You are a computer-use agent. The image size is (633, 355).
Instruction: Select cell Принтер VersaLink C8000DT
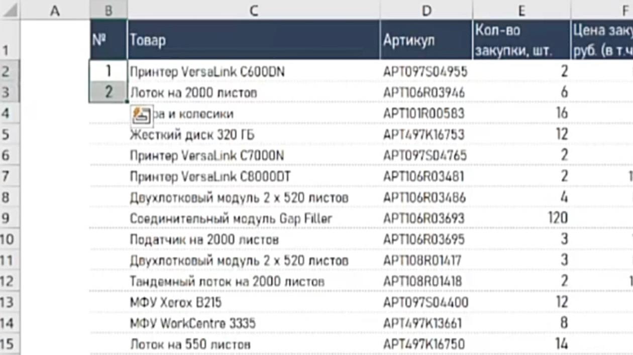[254, 176]
